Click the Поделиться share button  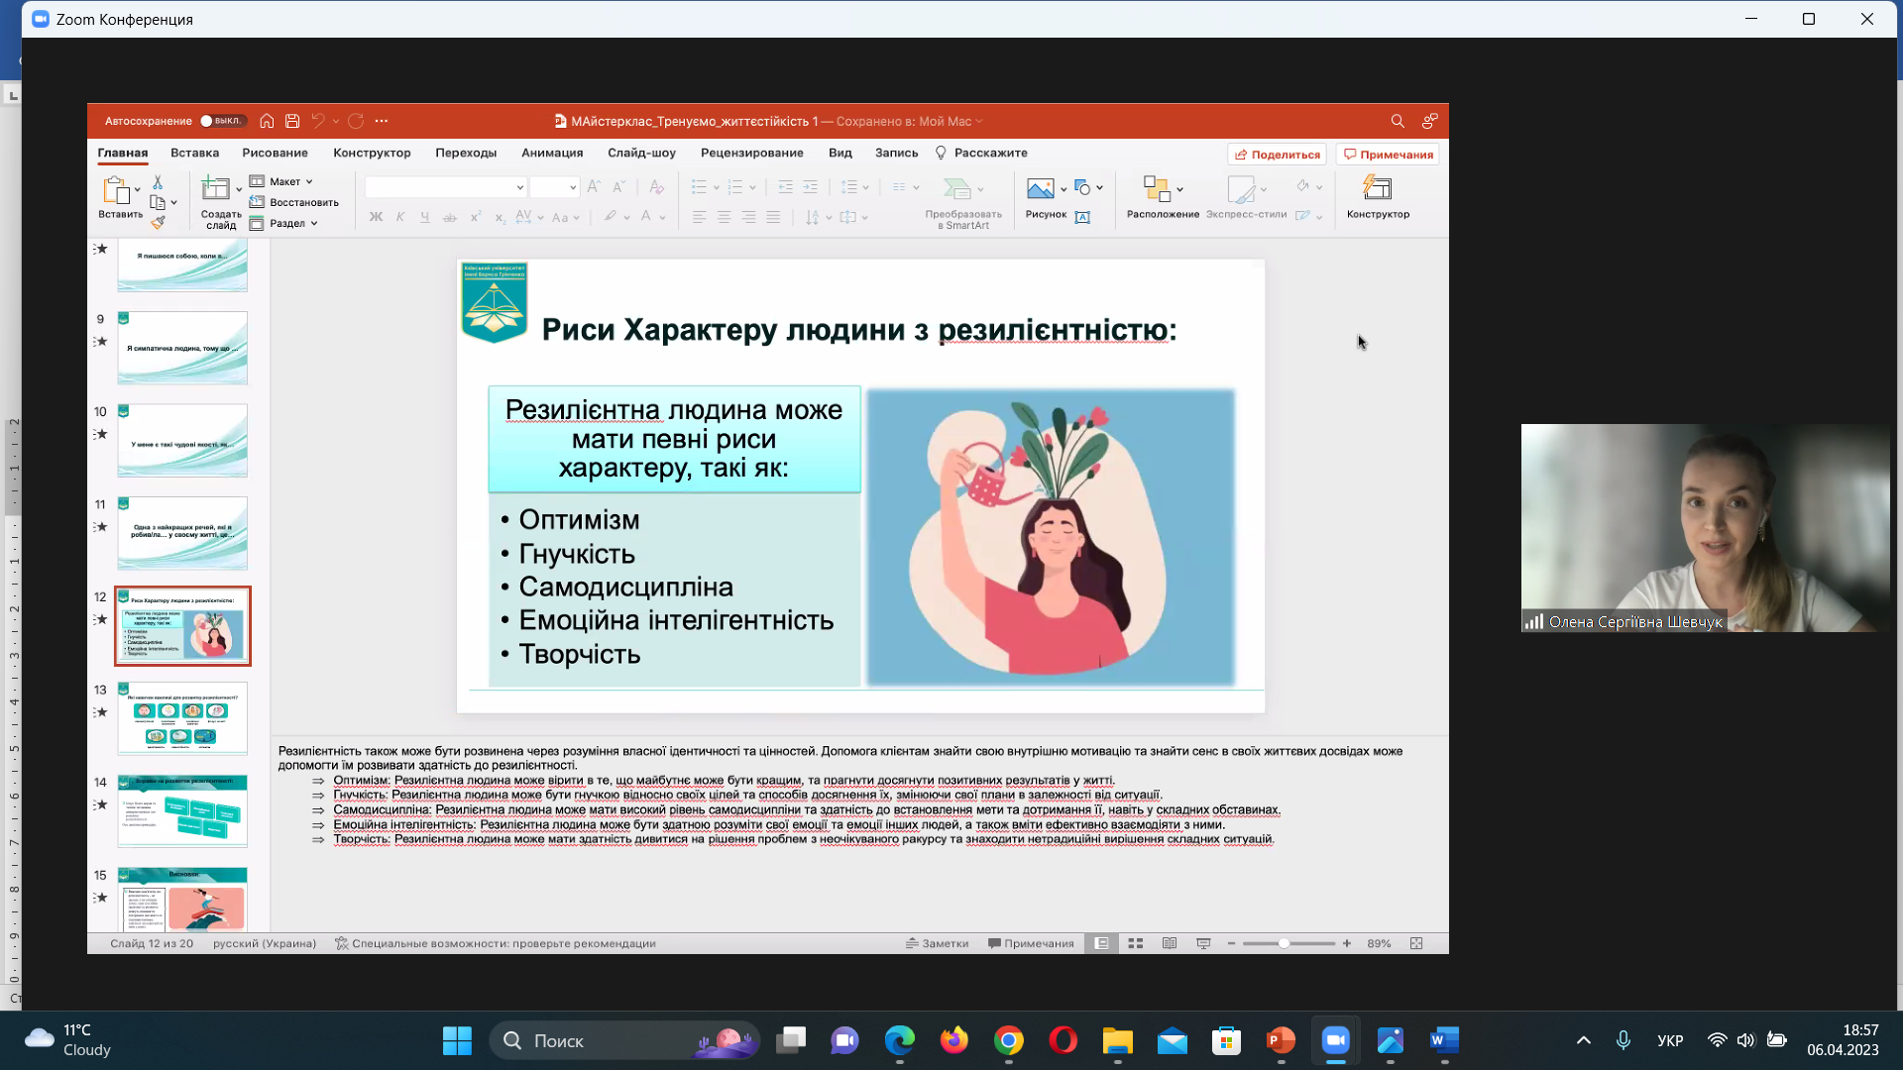[x=1277, y=155]
